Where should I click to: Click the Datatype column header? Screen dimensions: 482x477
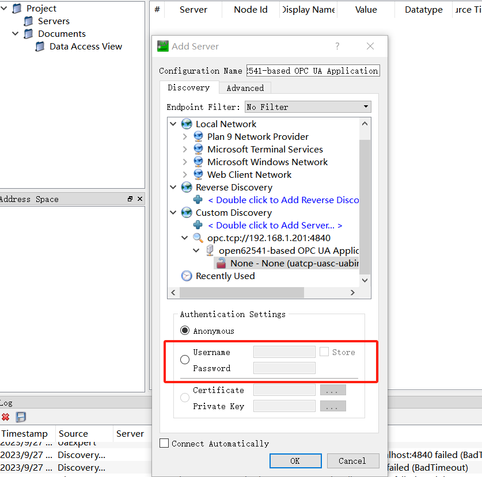tap(424, 10)
